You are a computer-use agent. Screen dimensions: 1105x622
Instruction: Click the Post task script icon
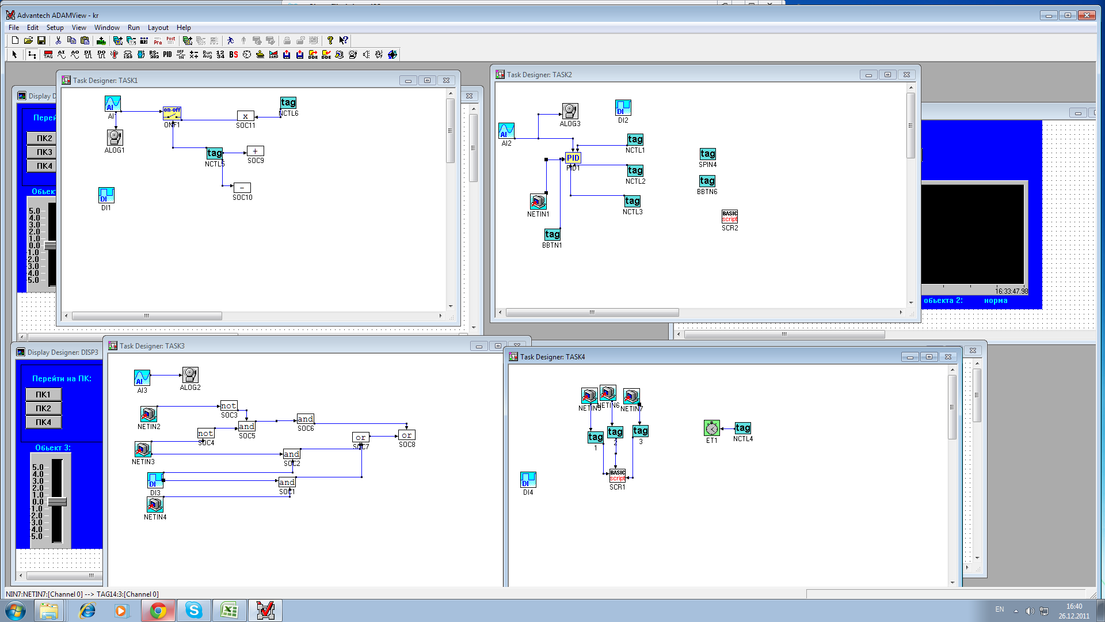click(171, 40)
